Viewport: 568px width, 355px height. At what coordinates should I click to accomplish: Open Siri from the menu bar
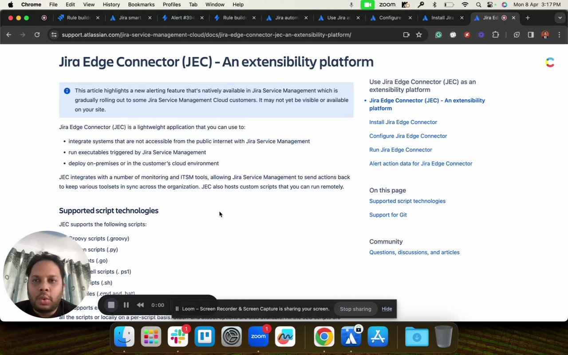coord(504,4)
